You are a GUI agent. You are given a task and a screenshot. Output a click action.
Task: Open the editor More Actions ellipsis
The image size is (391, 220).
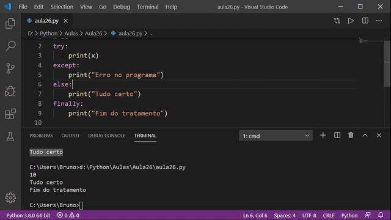379,21
